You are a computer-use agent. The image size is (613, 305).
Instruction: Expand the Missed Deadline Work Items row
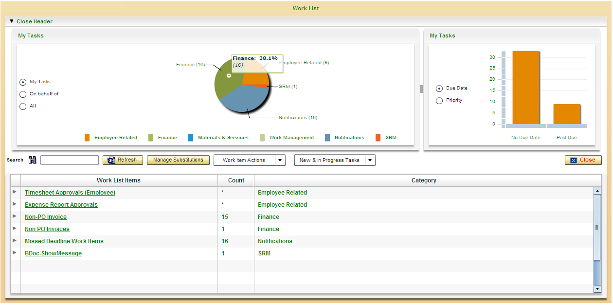(x=15, y=241)
